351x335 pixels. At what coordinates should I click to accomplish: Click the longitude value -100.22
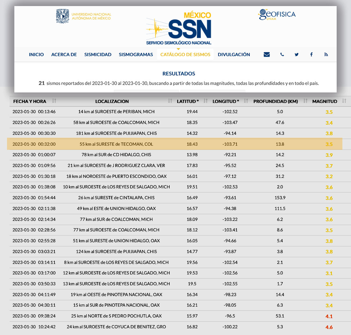click(230, 327)
